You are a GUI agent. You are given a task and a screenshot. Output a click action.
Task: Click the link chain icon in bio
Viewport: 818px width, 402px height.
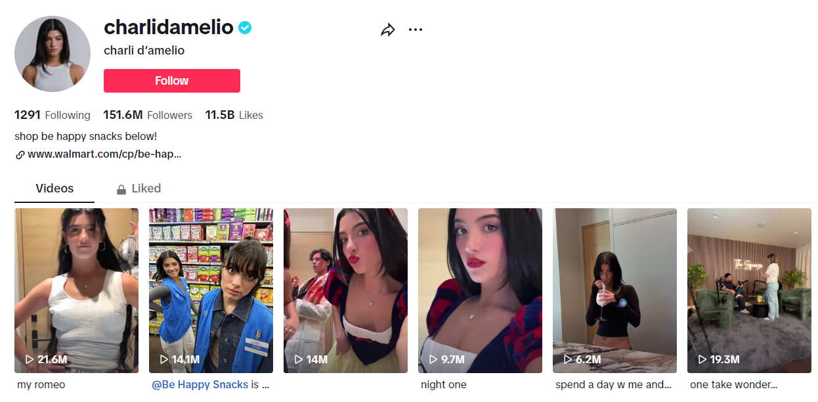tap(20, 155)
